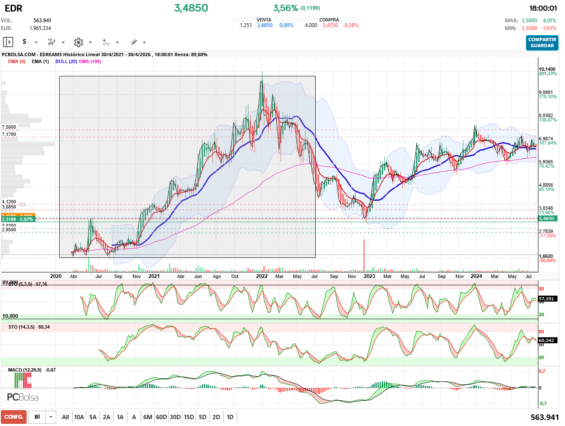Viewport: 565px width, 426px height.
Task: Set chart range to 60D
Action: pyautogui.click(x=161, y=417)
